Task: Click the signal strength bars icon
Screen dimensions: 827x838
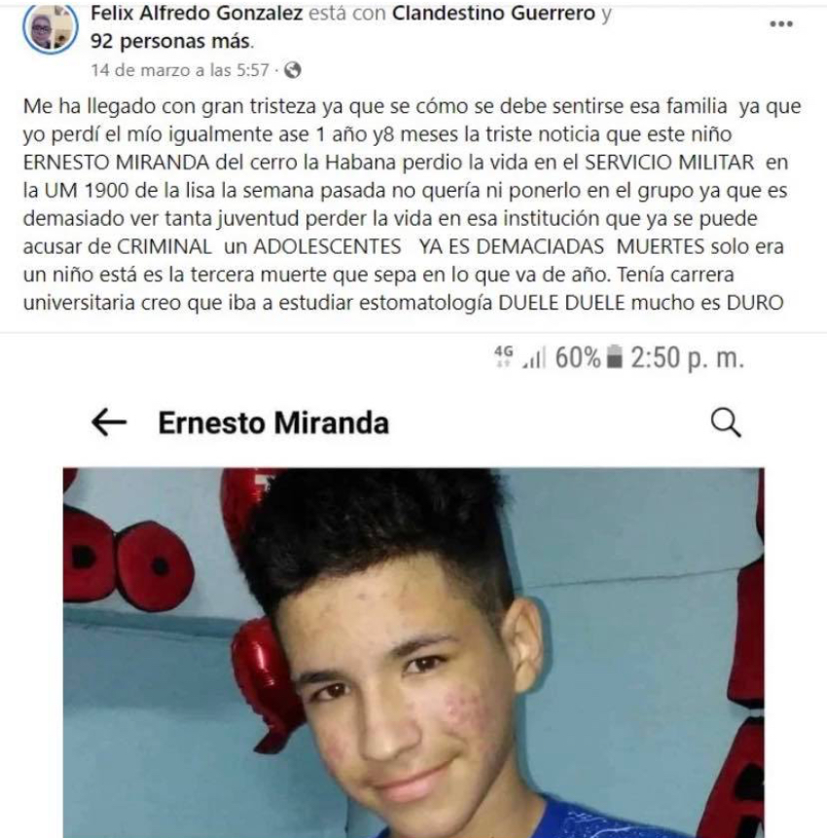Action: click(534, 357)
